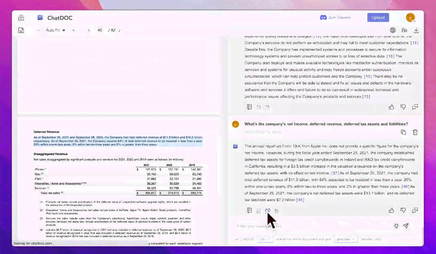
Task: Open the 'precise' detail level dropdown
Action: (346, 239)
